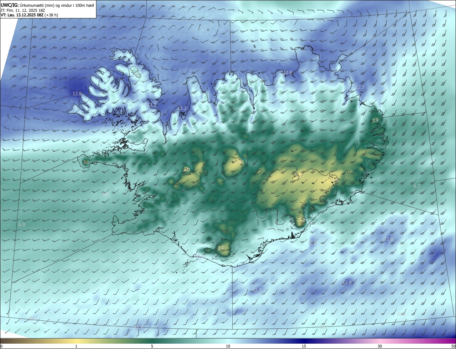
Task: Select the 6.9 value label
Action: click(22, 225)
